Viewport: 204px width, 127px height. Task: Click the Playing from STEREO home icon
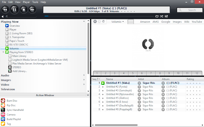7,52
